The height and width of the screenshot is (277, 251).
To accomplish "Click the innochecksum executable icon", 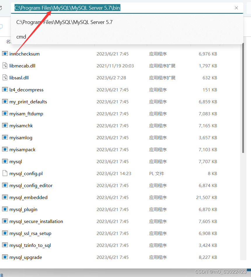I will click(x=5, y=54).
